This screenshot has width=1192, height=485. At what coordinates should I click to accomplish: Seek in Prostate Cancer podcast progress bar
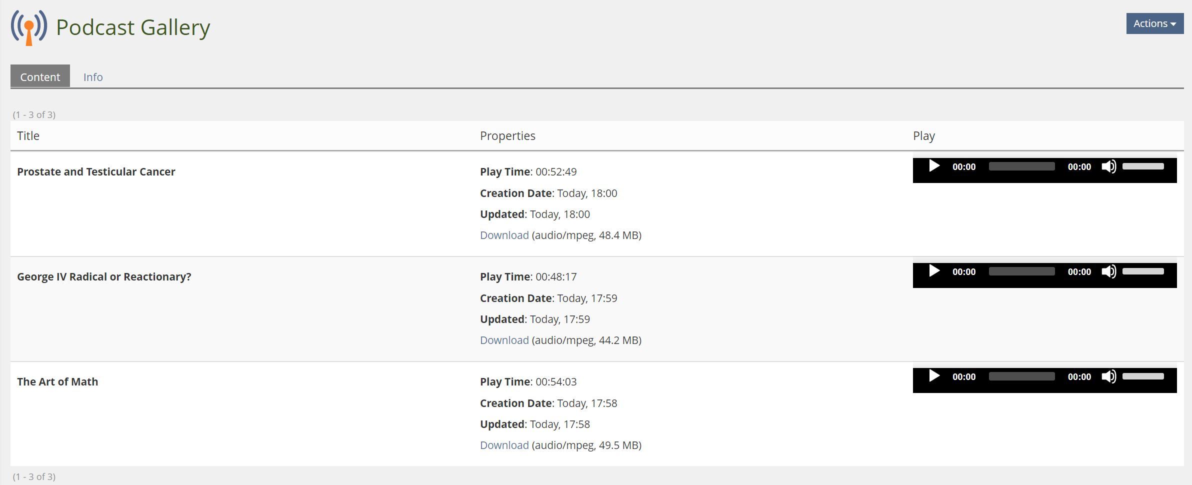click(x=1021, y=166)
